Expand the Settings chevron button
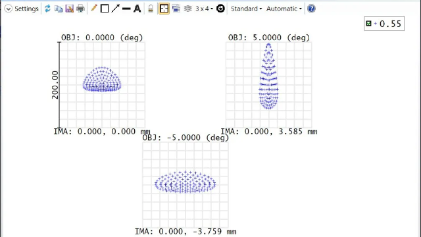This screenshot has width=421, height=237. click(x=9, y=9)
